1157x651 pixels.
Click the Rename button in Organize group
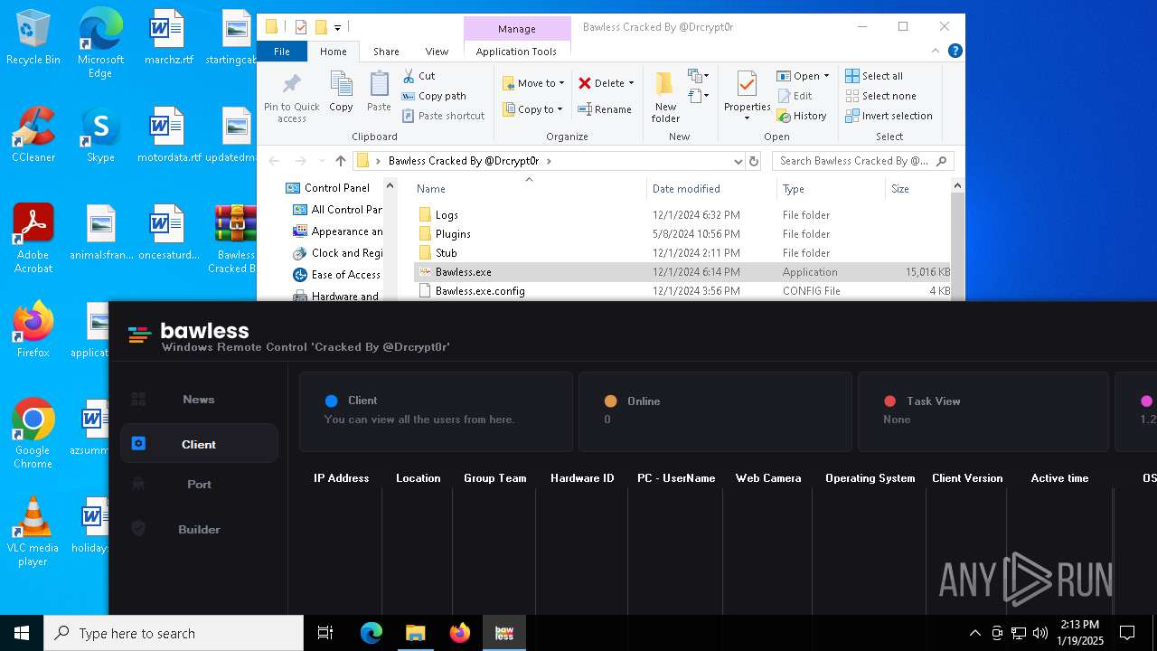605,109
